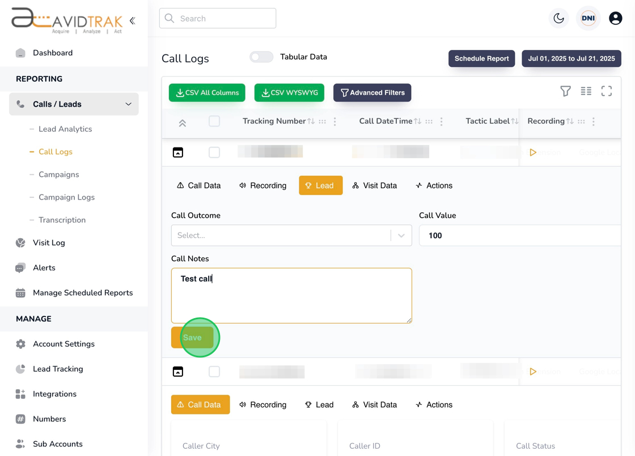Grab the Recording column drag handle

(581, 121)
